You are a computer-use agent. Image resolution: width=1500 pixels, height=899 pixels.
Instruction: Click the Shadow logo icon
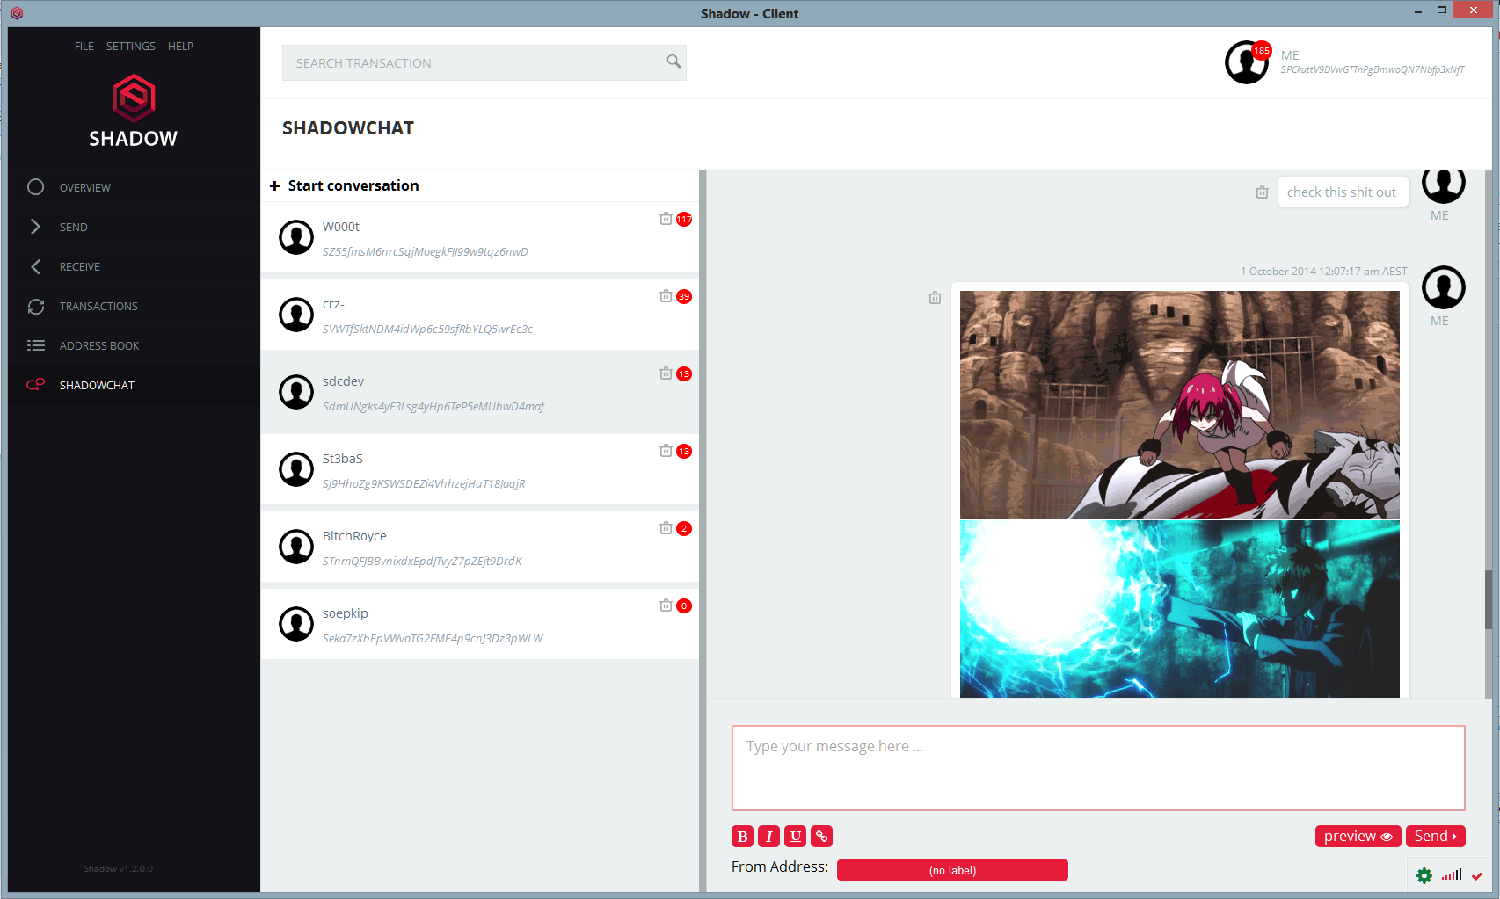pos(134,98)
